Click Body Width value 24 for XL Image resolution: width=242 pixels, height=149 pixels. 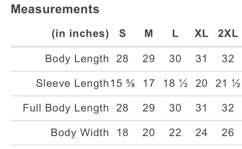pyautogui.click(x=201, y=133)
